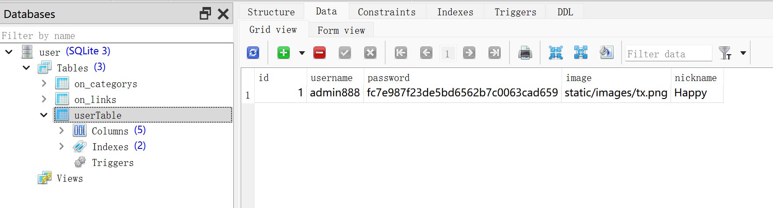
Task: Select the on_links table
Action: (95, 99)
